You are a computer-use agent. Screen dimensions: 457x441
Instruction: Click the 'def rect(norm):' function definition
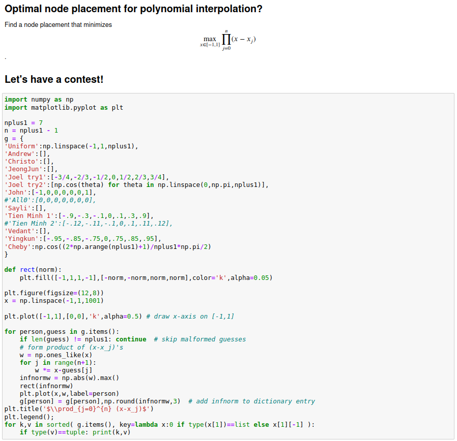click(x=33, y=269)
